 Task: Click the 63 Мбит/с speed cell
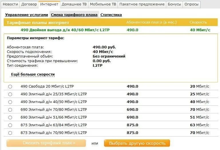click(199, 125)
